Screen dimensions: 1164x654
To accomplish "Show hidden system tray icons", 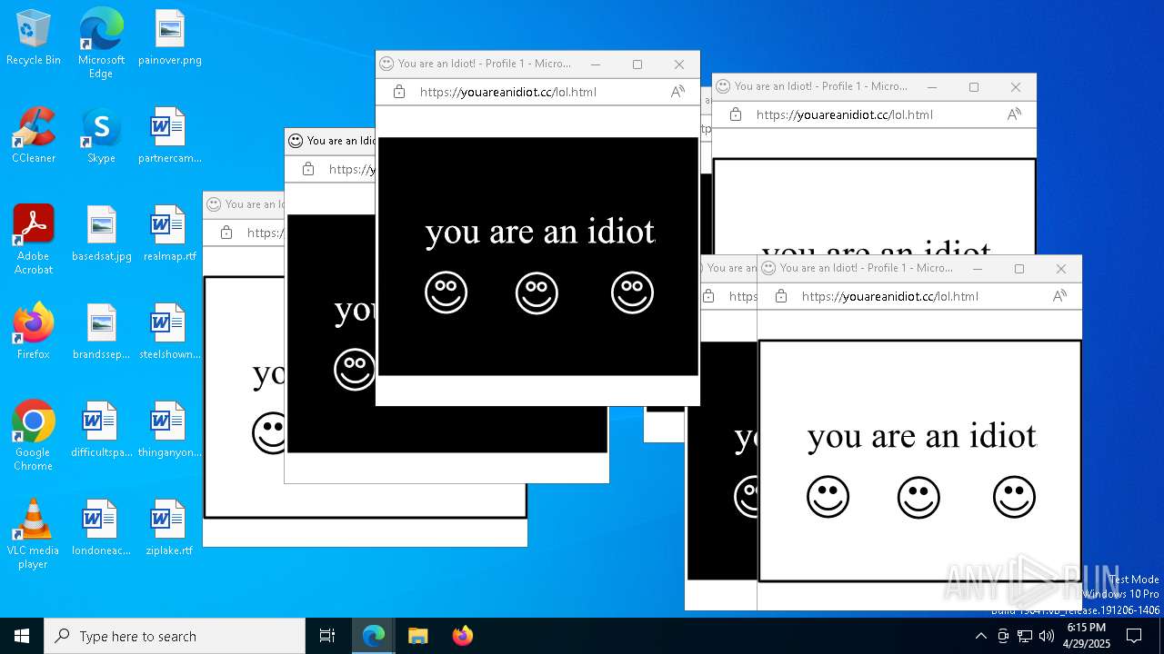I will (980, 636).
